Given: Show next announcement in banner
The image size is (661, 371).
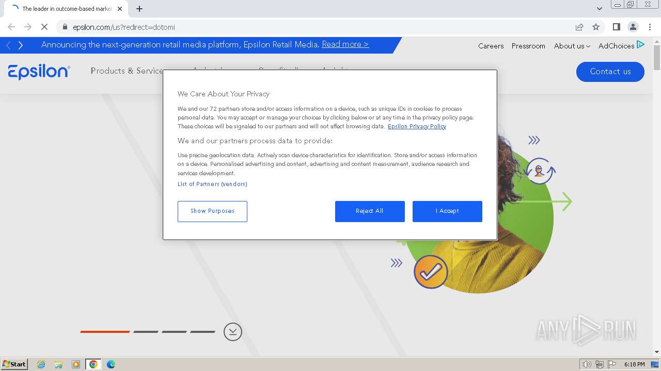Looking at the screenshot, I should [21, 45].
